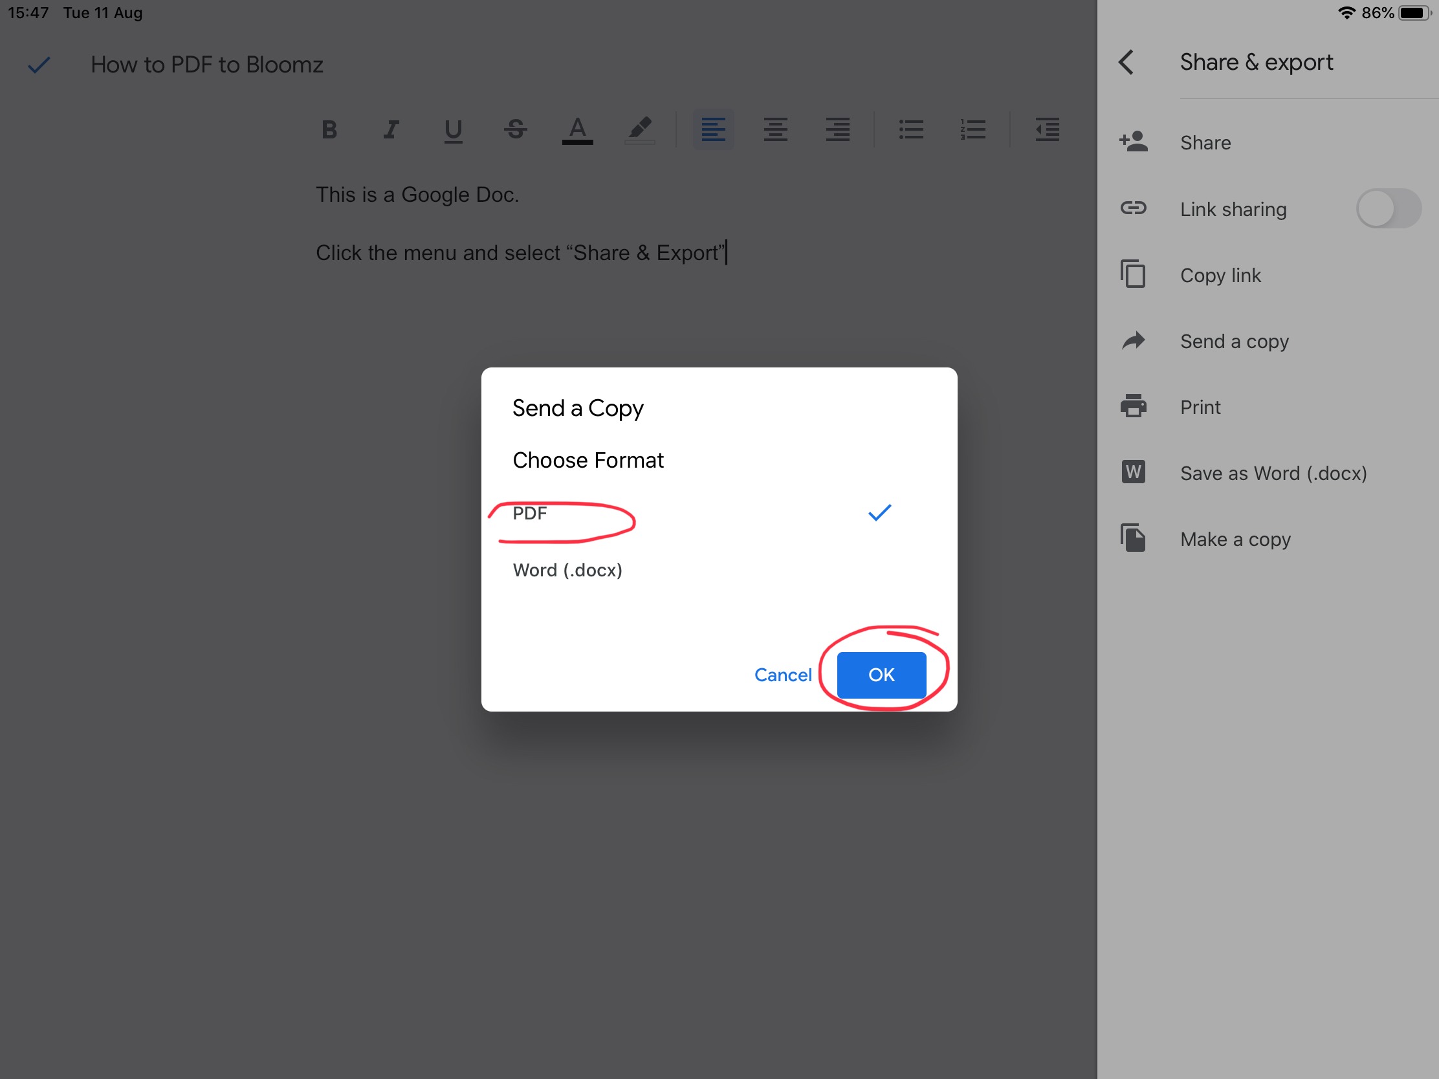
Task: Choose Make a copy option
Action: coord(1235,539)
